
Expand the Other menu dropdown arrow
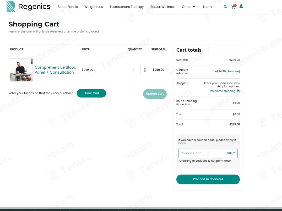click(x=194, y=7)
